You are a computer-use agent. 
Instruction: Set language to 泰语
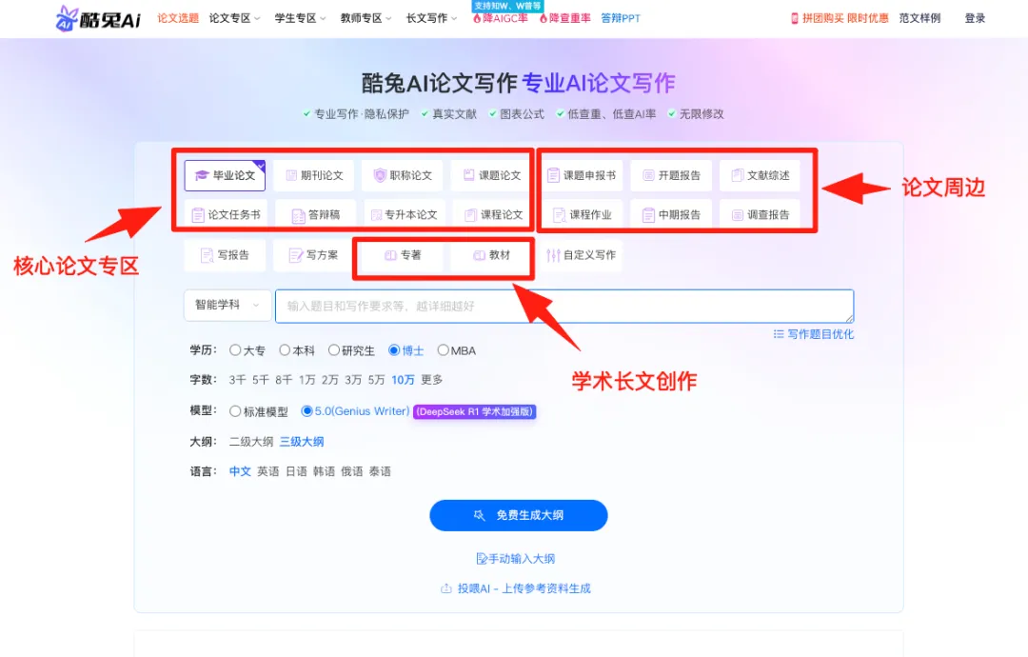point(380,471)
